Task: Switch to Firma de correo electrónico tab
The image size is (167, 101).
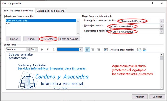Action: [18, 11]
